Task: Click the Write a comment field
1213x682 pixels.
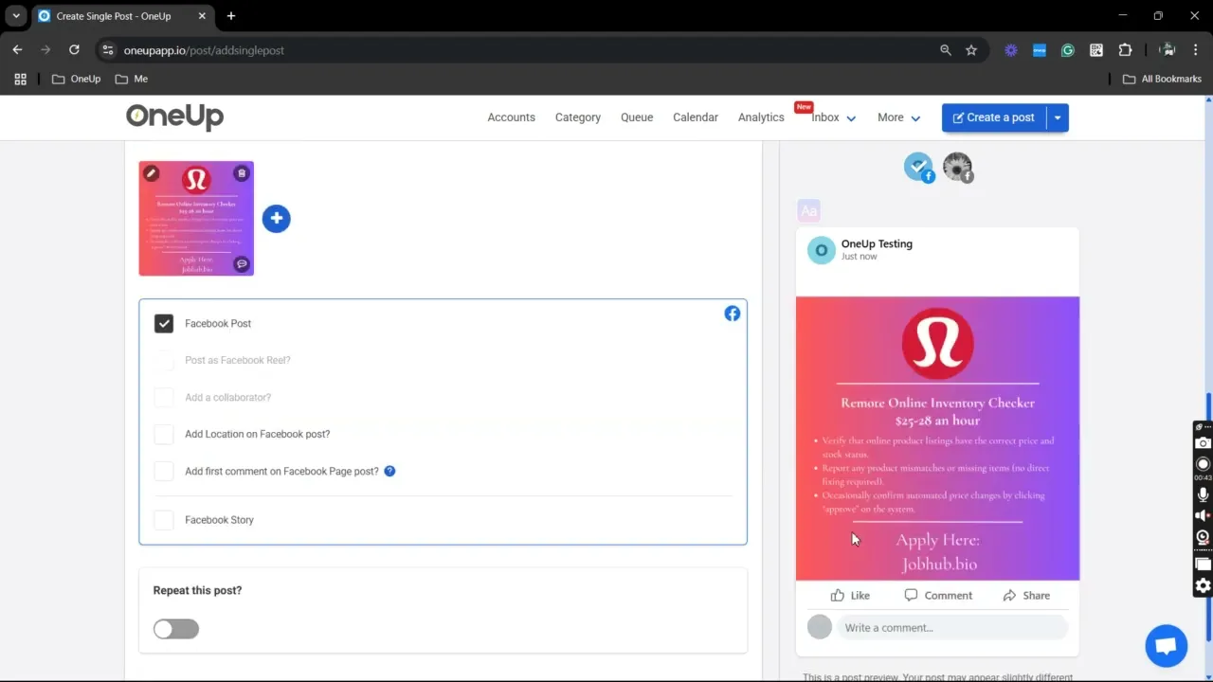Action: point(952,627)
